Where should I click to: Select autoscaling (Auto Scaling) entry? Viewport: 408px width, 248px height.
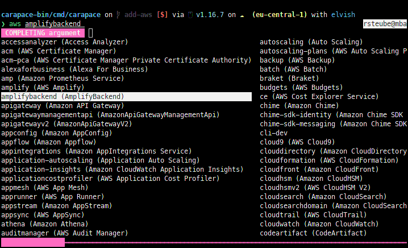311,42
